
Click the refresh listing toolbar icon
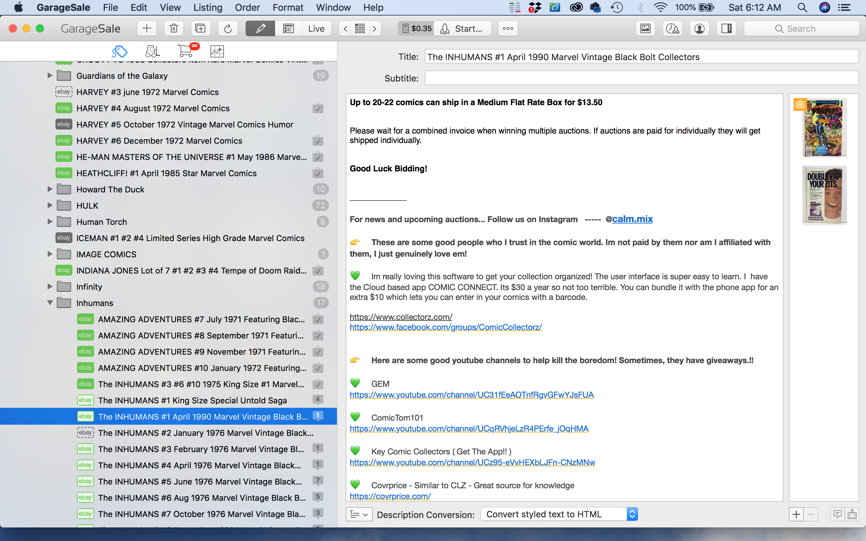click(228, 29)
